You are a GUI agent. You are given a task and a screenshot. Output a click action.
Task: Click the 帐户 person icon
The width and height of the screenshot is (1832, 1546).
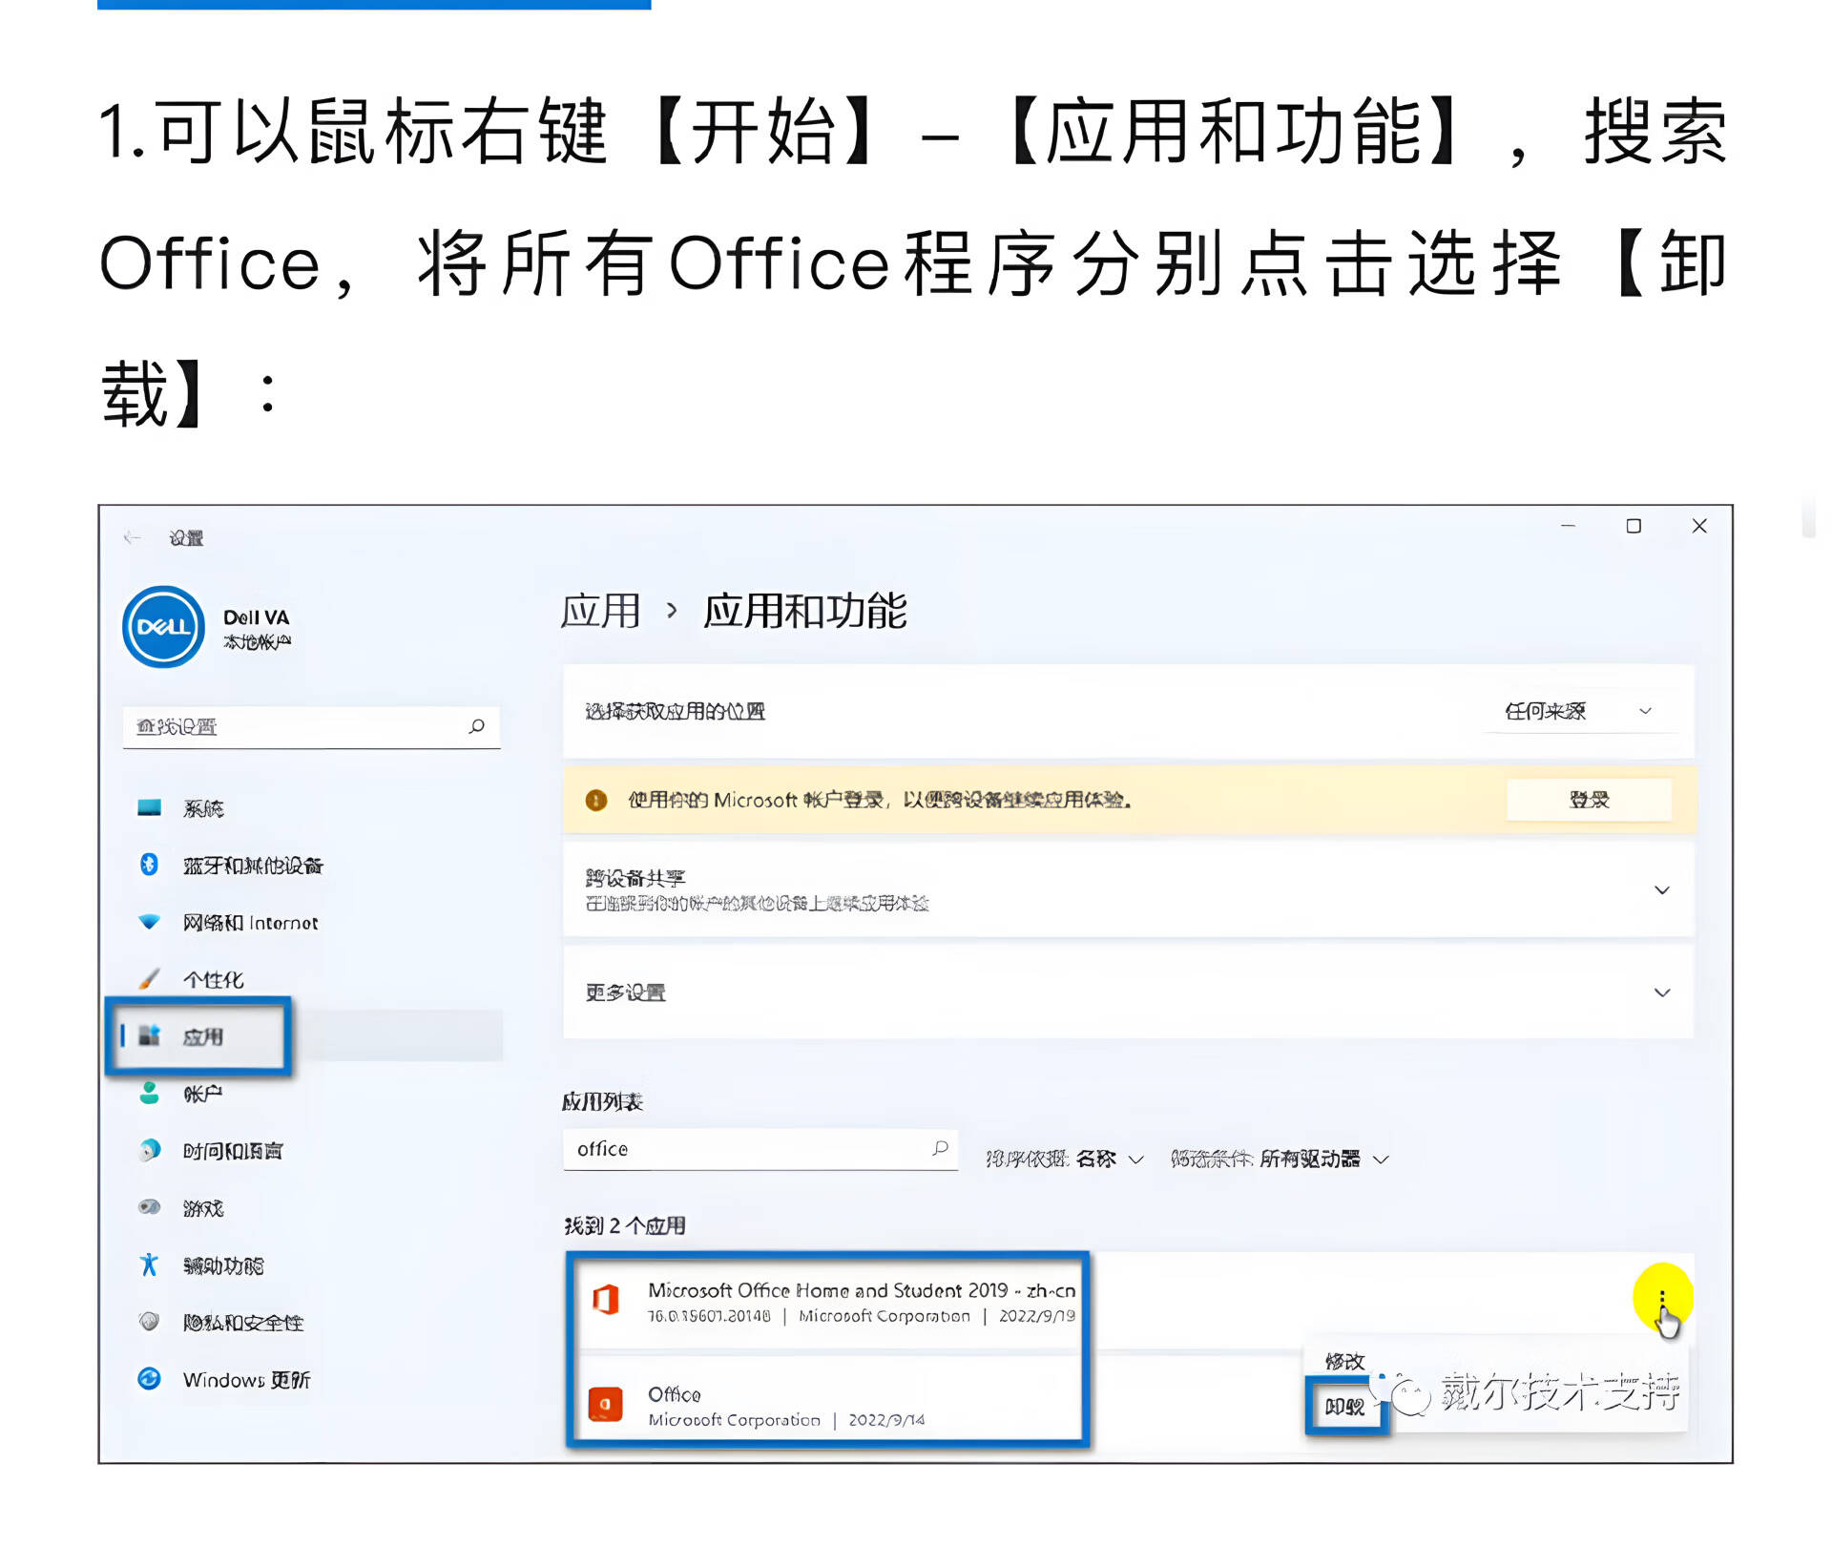pos(149,1093)
